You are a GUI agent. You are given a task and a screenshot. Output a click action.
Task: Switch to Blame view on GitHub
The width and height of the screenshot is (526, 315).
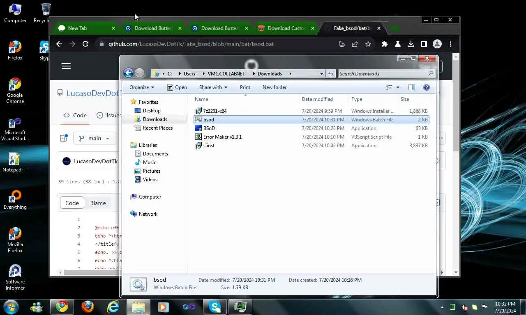point(98,203)
